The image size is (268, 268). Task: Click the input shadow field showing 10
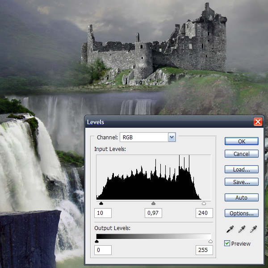point(103,214)
